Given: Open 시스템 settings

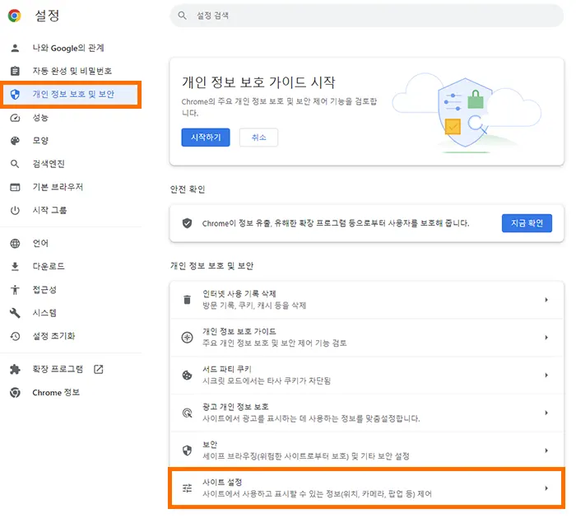Looking at the screenshot, I should [x=44, y=313].
